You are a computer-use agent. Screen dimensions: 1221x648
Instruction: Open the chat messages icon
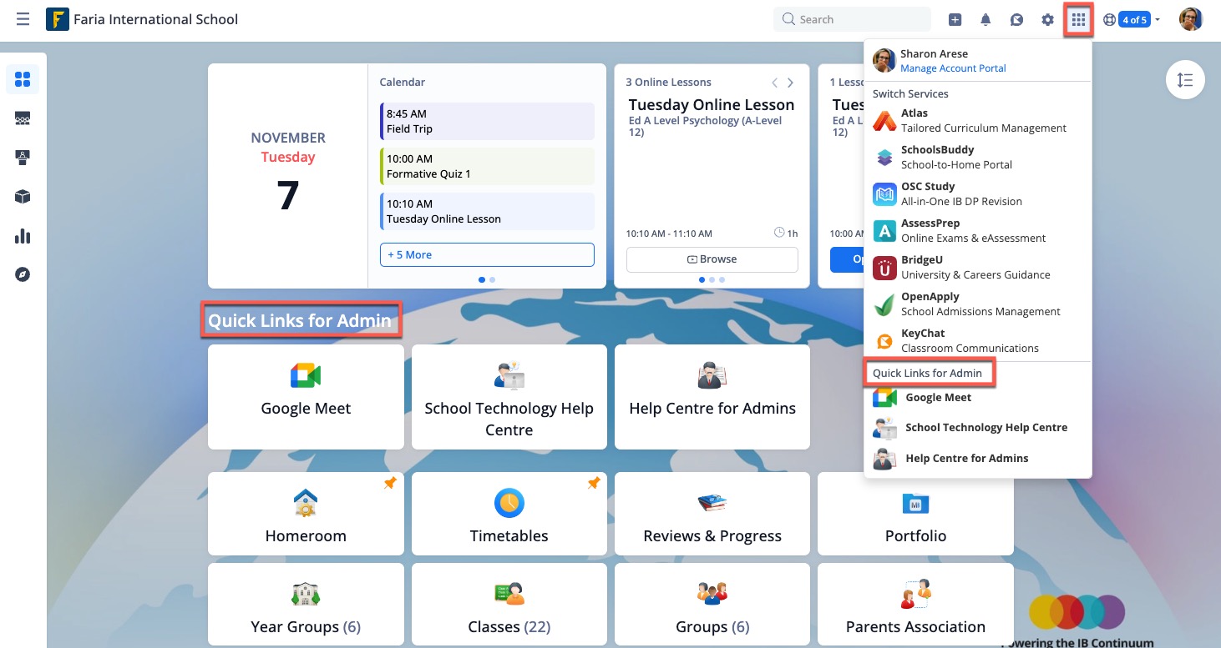1016,20
